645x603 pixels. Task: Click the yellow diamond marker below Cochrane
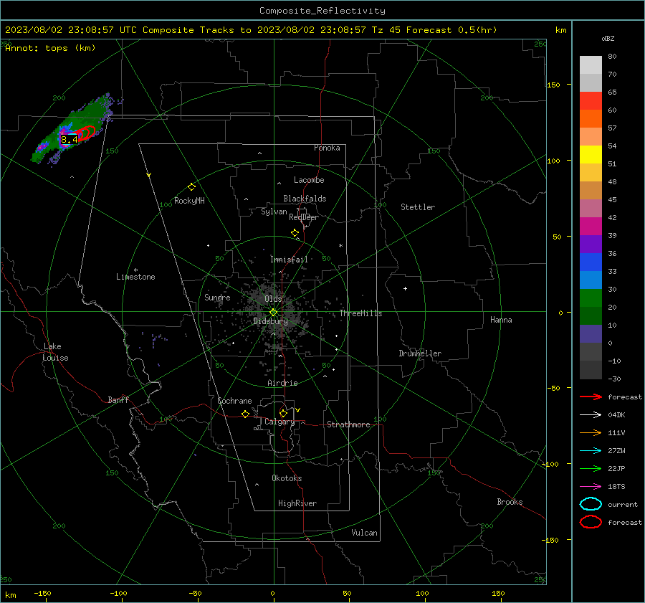click(x=245, y=414)
